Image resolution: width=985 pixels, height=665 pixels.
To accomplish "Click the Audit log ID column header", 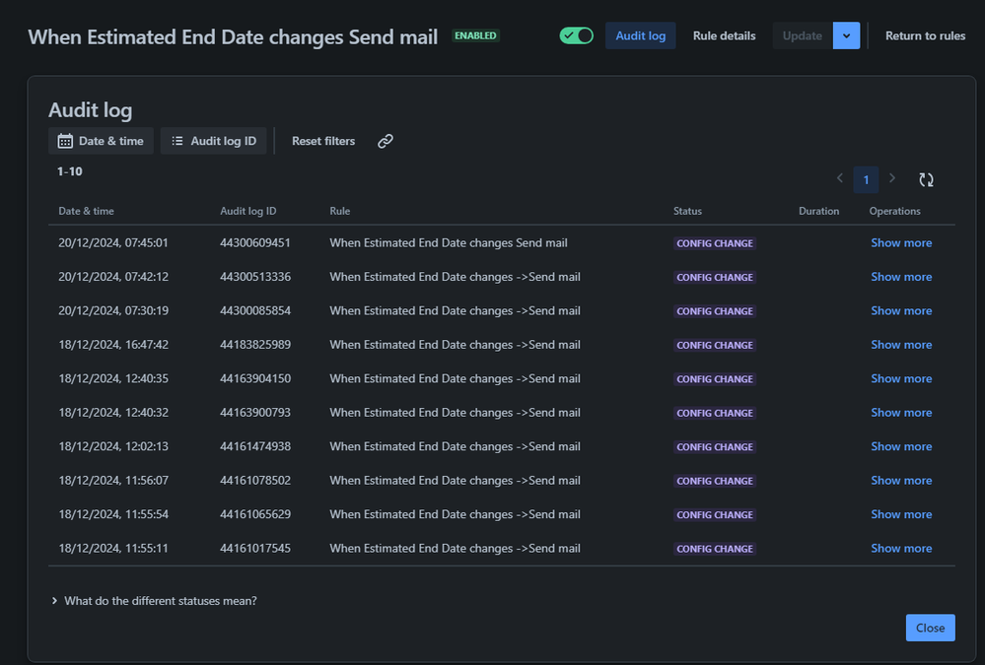I will (248, 211).
